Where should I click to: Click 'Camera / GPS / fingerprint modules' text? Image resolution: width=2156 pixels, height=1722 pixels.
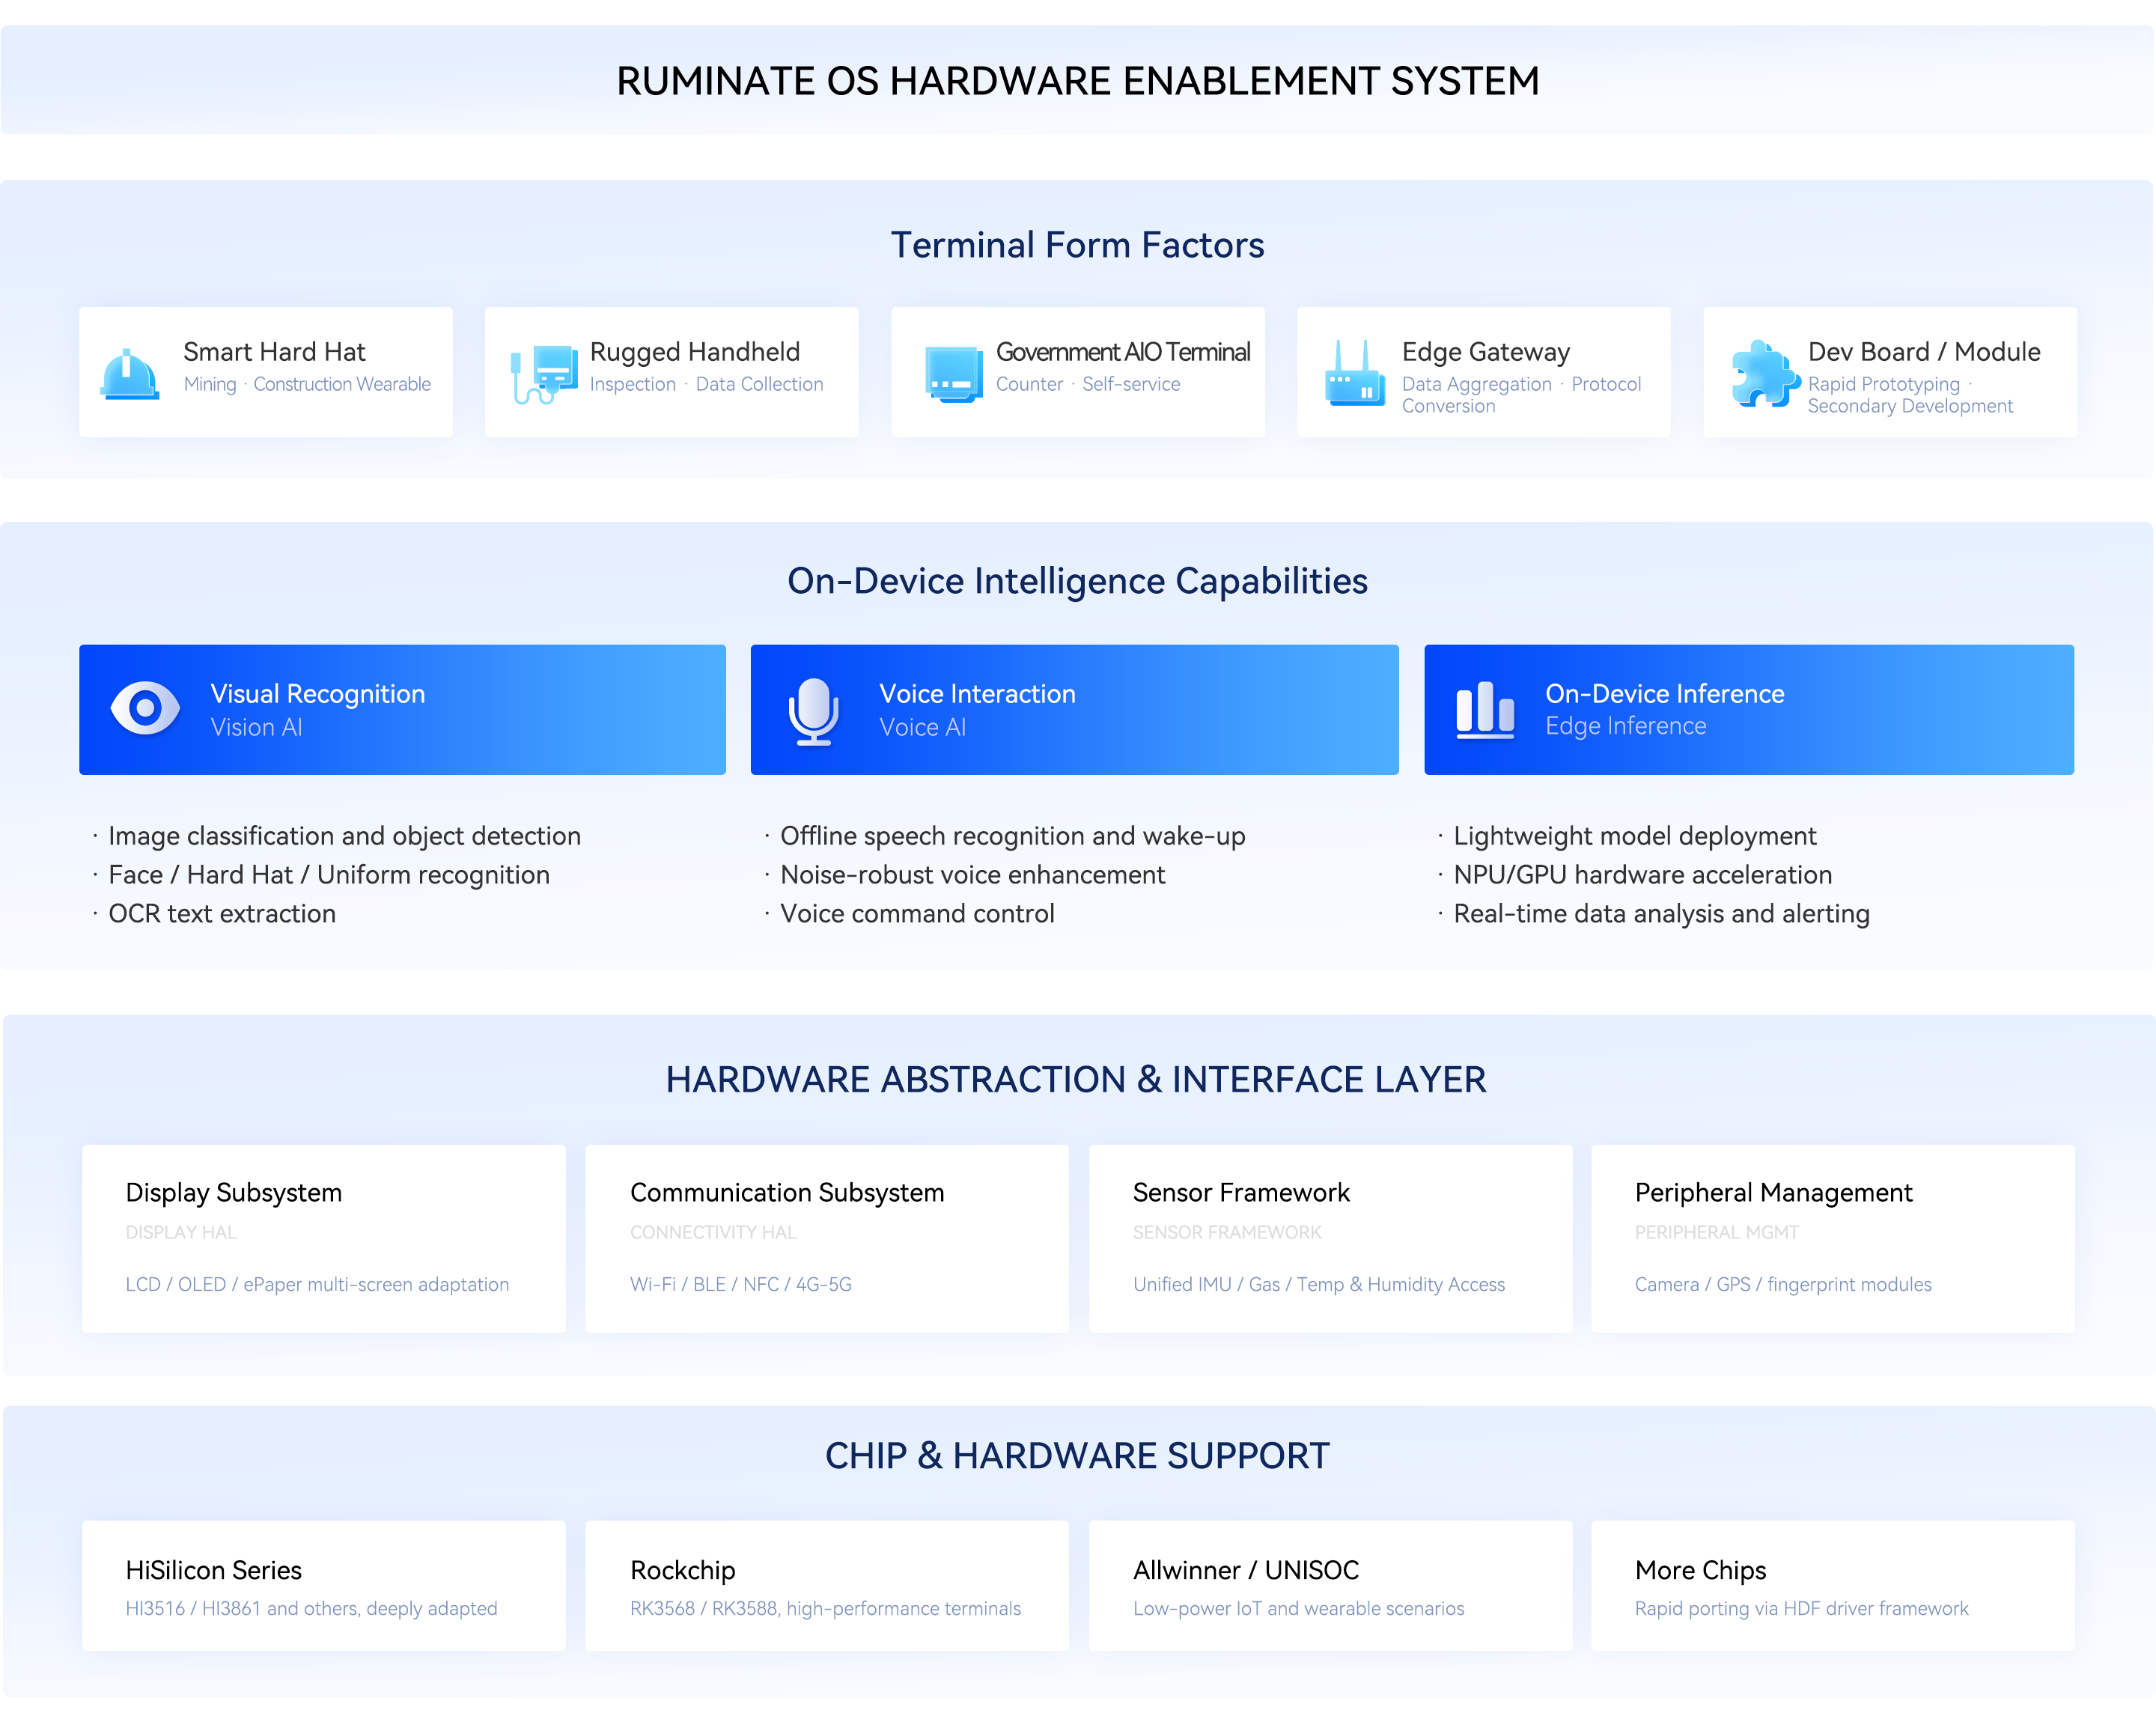tap(1783, 1284)
